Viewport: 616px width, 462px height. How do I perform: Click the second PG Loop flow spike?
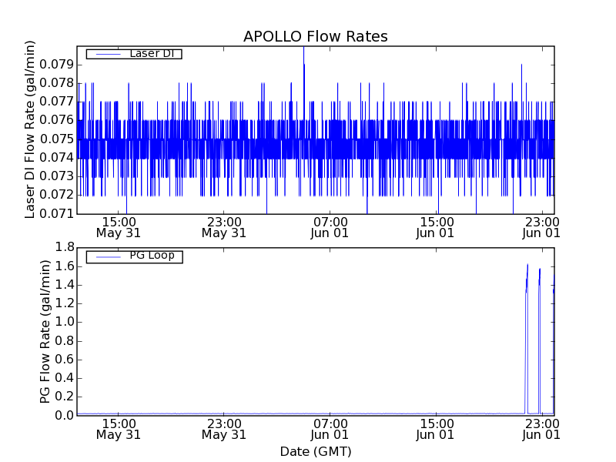pos(540,271)
